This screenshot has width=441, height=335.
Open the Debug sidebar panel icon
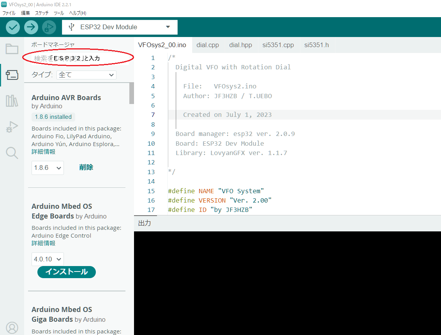click(x=12, y=127)
